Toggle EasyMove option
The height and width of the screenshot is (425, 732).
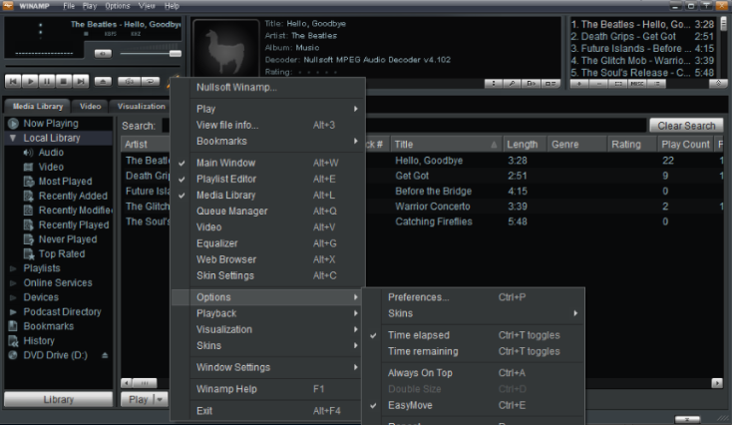[474, 405]
